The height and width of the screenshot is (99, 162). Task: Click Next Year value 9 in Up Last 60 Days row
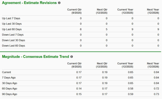(158, 29)
